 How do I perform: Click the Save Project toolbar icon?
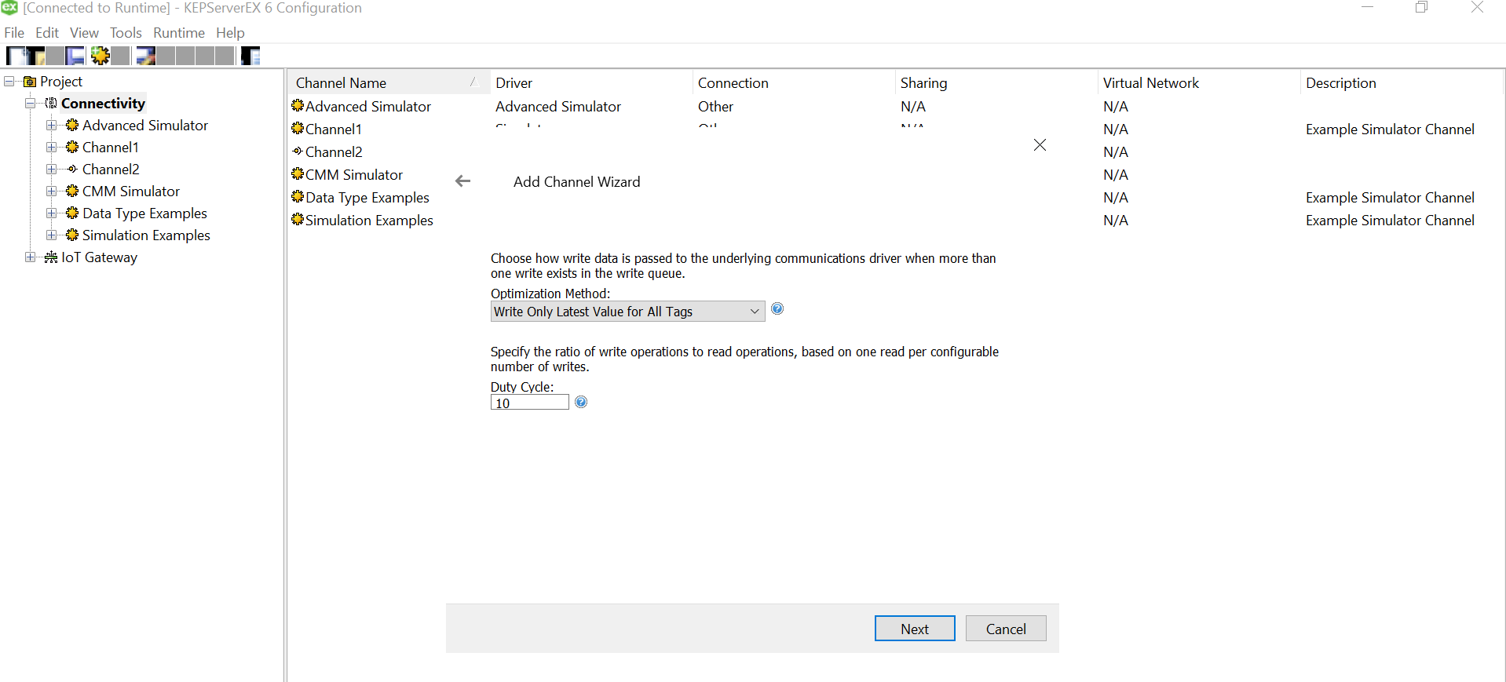pos(75,56)
